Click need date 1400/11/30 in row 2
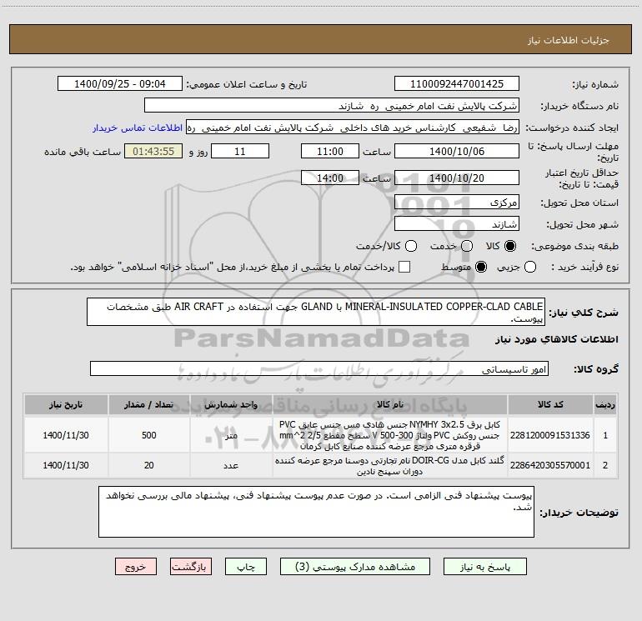Viewport: 642px width, 621px height. 66,465
